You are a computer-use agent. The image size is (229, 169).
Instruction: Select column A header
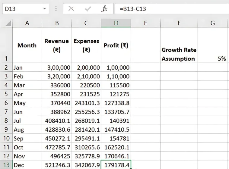click(x=27, y=23)
